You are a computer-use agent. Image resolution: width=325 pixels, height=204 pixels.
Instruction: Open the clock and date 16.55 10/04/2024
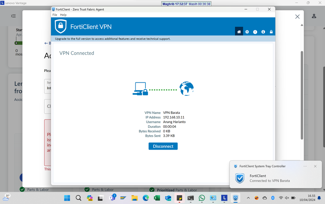[307, 198]
